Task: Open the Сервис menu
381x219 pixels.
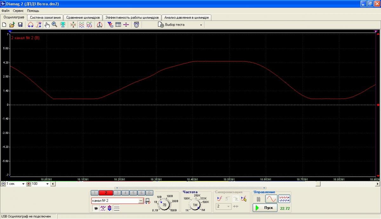Action: pos(18,11)
